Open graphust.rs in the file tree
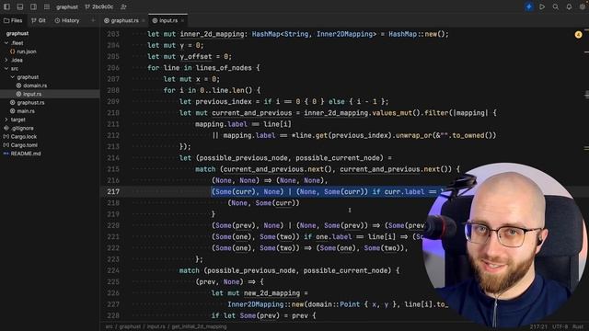The height and width of the screenshot is (331, 589). pos(30,102)
